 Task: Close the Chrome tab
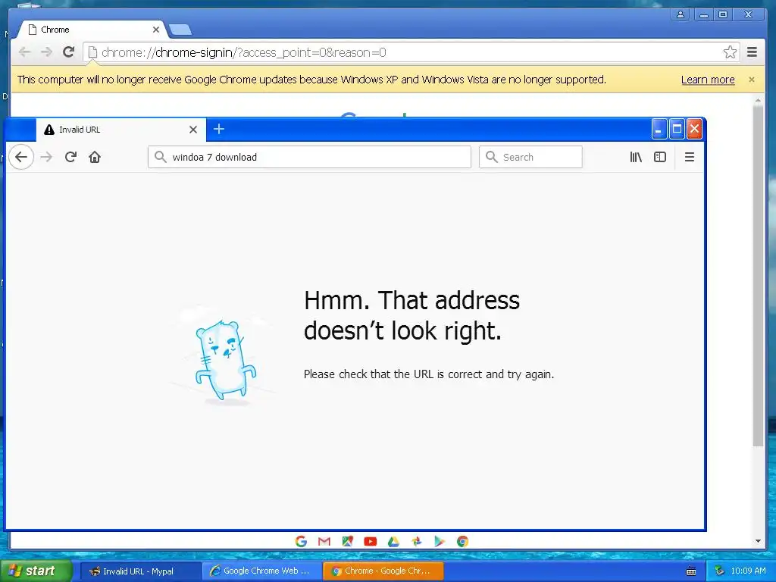click(156, 30)
